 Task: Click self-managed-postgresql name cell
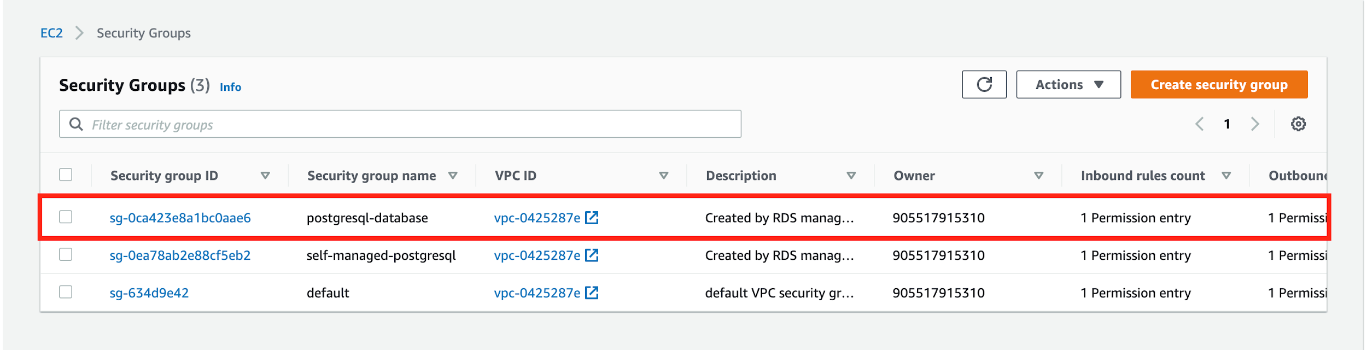(x=381, y=255)
